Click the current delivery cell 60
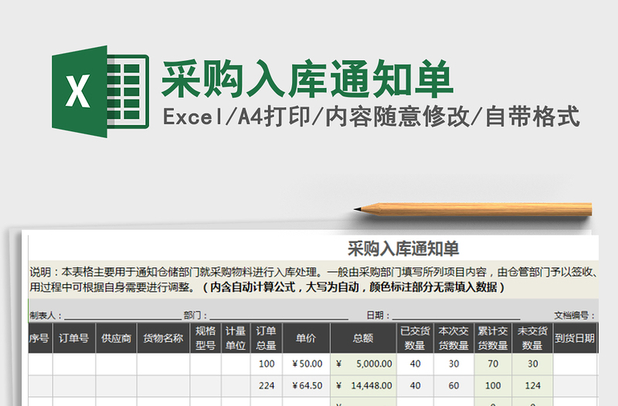 click(x=453, y=386)
